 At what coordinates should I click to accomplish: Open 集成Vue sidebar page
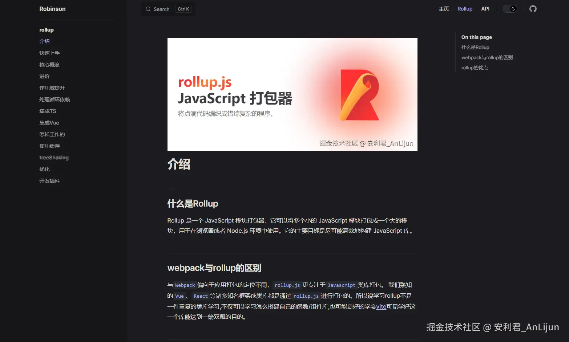pos(49,123)
